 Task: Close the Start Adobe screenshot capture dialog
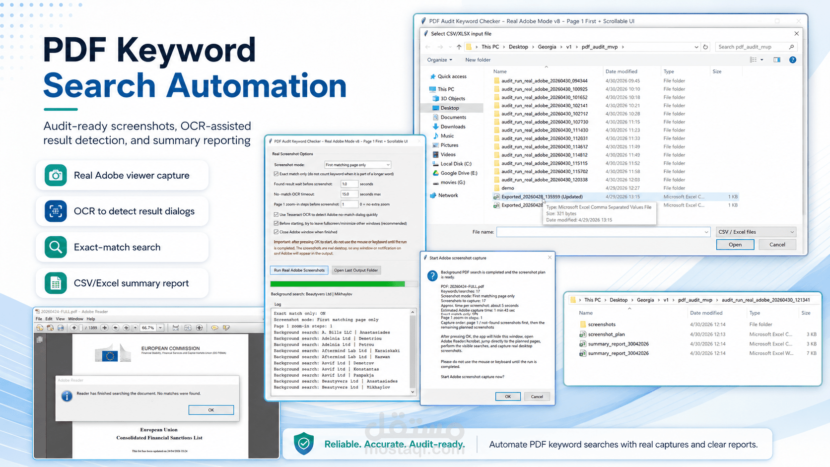pyautogui.click(x=550, y=258)
